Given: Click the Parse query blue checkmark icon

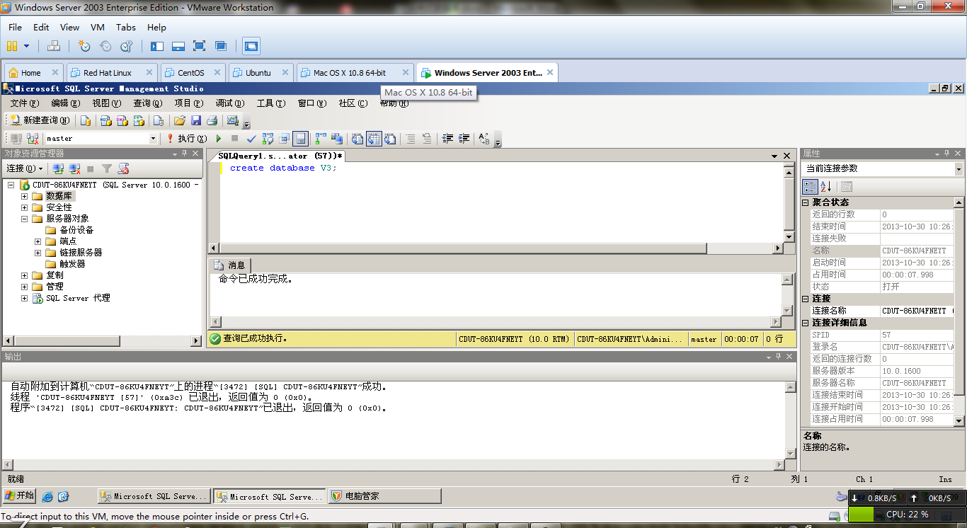Looking at the screenshot, I should click(x=251, y=139).
